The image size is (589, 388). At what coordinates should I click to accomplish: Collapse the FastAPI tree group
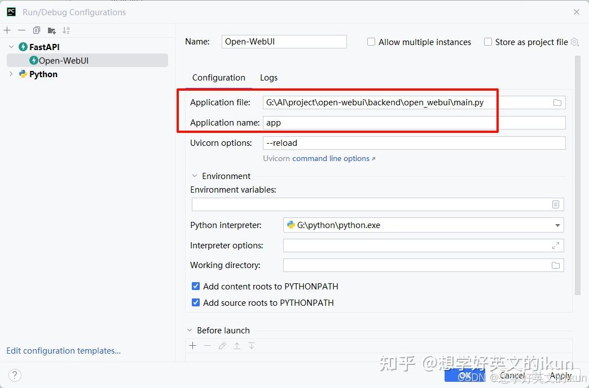click(x=11, y=47)
